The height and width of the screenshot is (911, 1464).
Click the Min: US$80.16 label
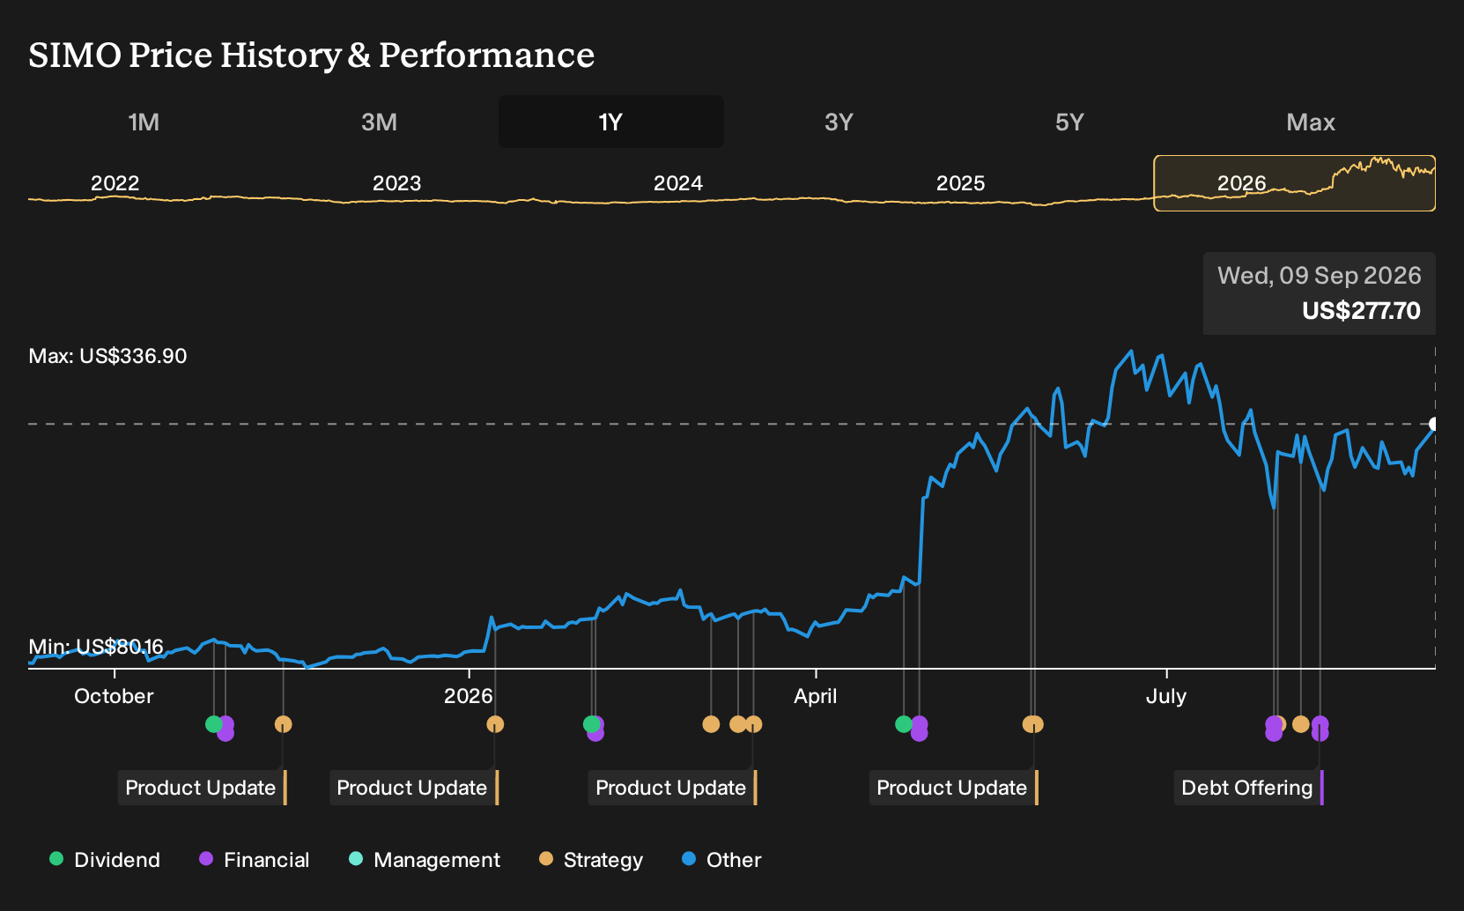96,647
